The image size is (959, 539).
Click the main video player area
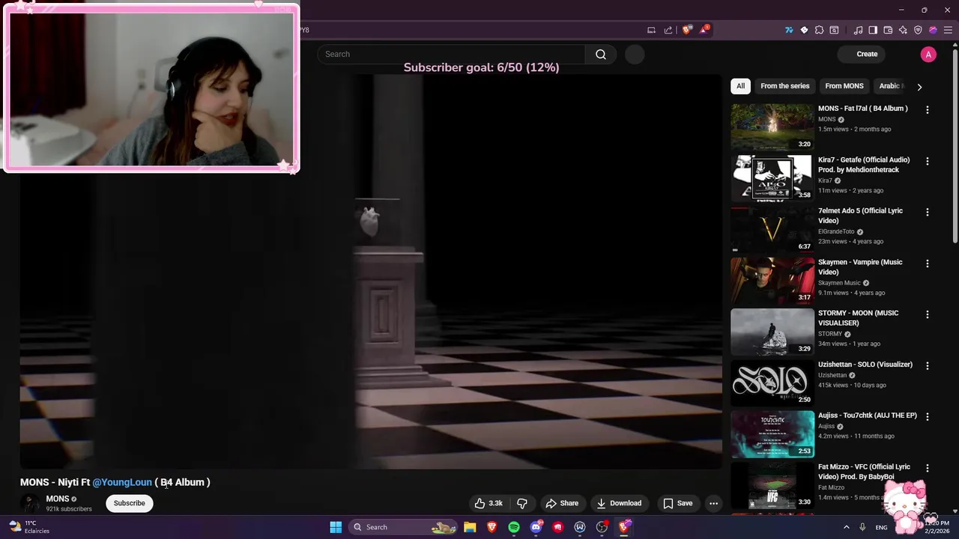tap(371, 272)
